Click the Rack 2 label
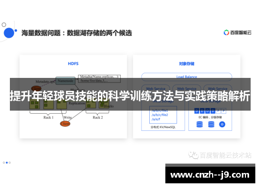 [98, 117]
